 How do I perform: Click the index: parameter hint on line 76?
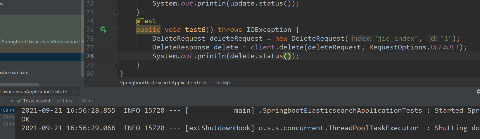tap(361, 39)
